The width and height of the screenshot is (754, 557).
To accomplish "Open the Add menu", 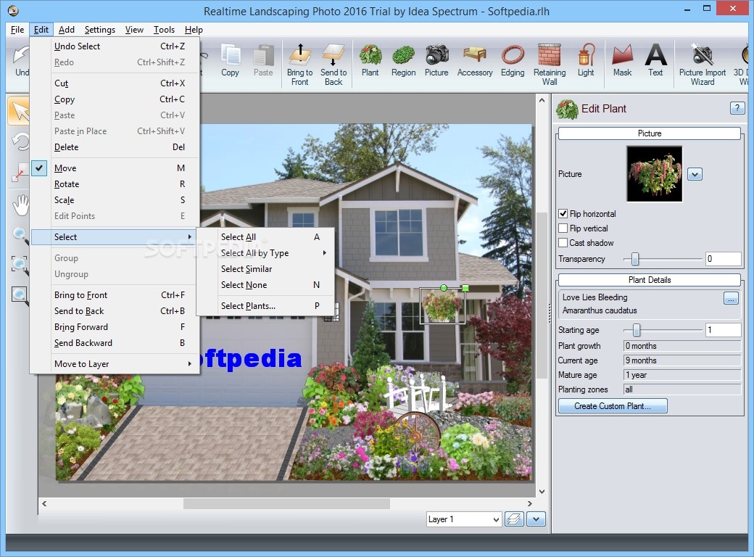I will tap(67, 30).
